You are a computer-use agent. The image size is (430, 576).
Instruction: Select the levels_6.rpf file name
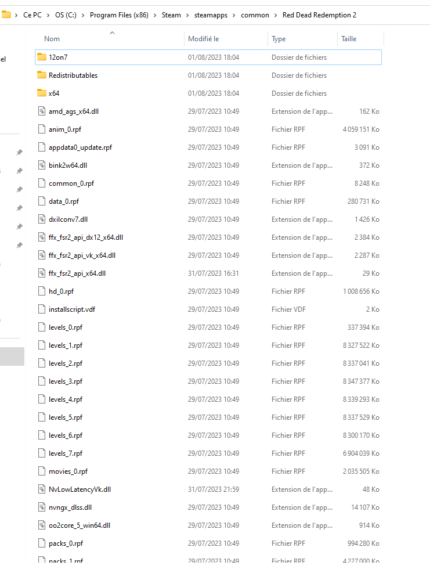pos(66,435)
